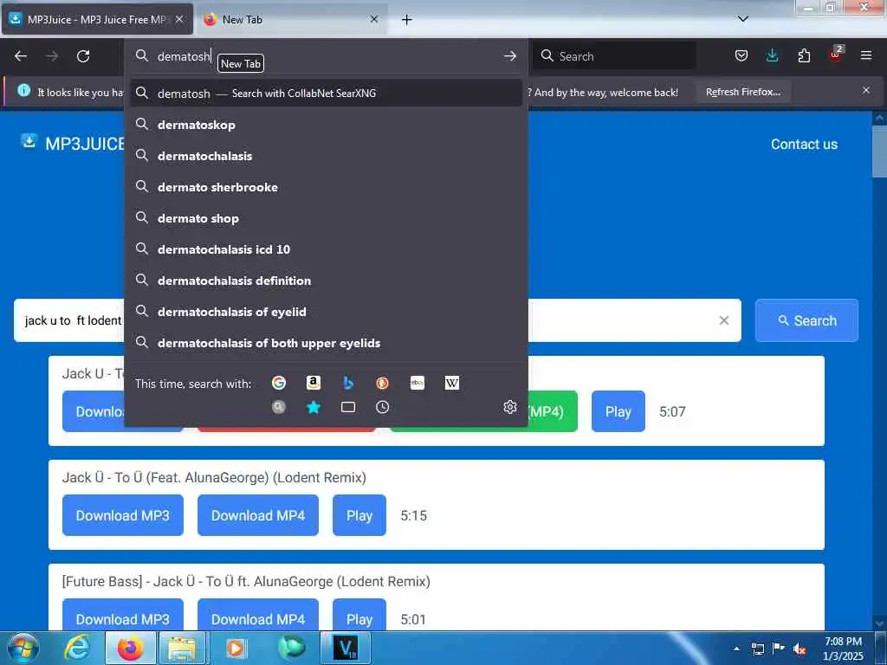
Task: Close the New Tab tab
Action: coord(374,19)
